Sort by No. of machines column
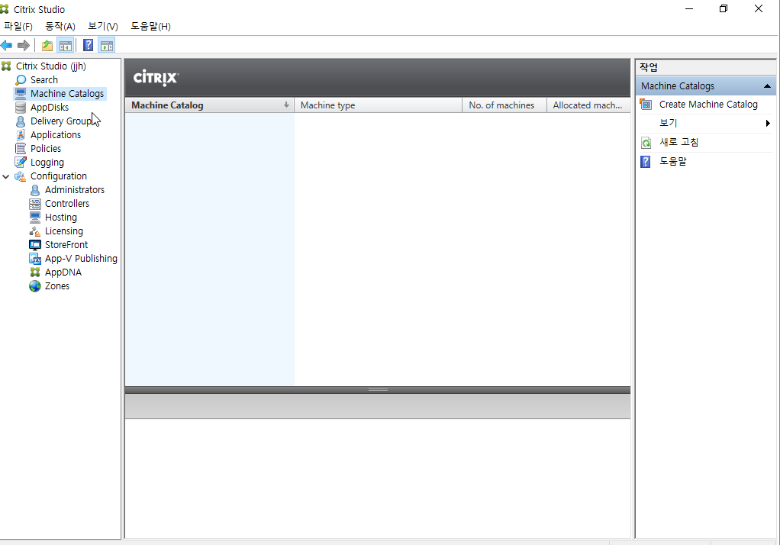This screenshot has height=545, width=780. [x=504, y=105]
